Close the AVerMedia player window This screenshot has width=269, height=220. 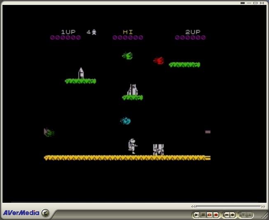coord(262,3)
